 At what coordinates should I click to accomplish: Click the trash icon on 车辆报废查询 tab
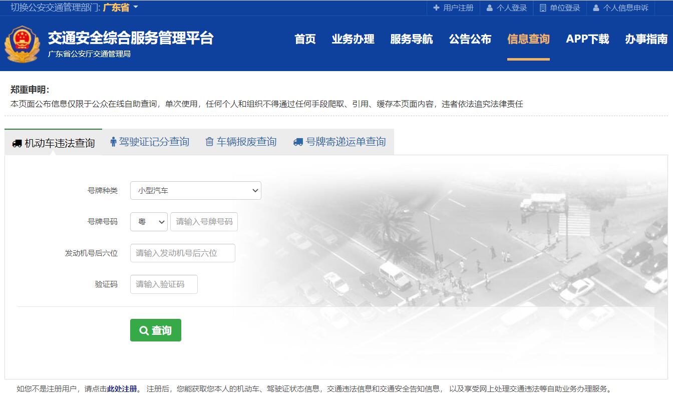pos(209,142)
